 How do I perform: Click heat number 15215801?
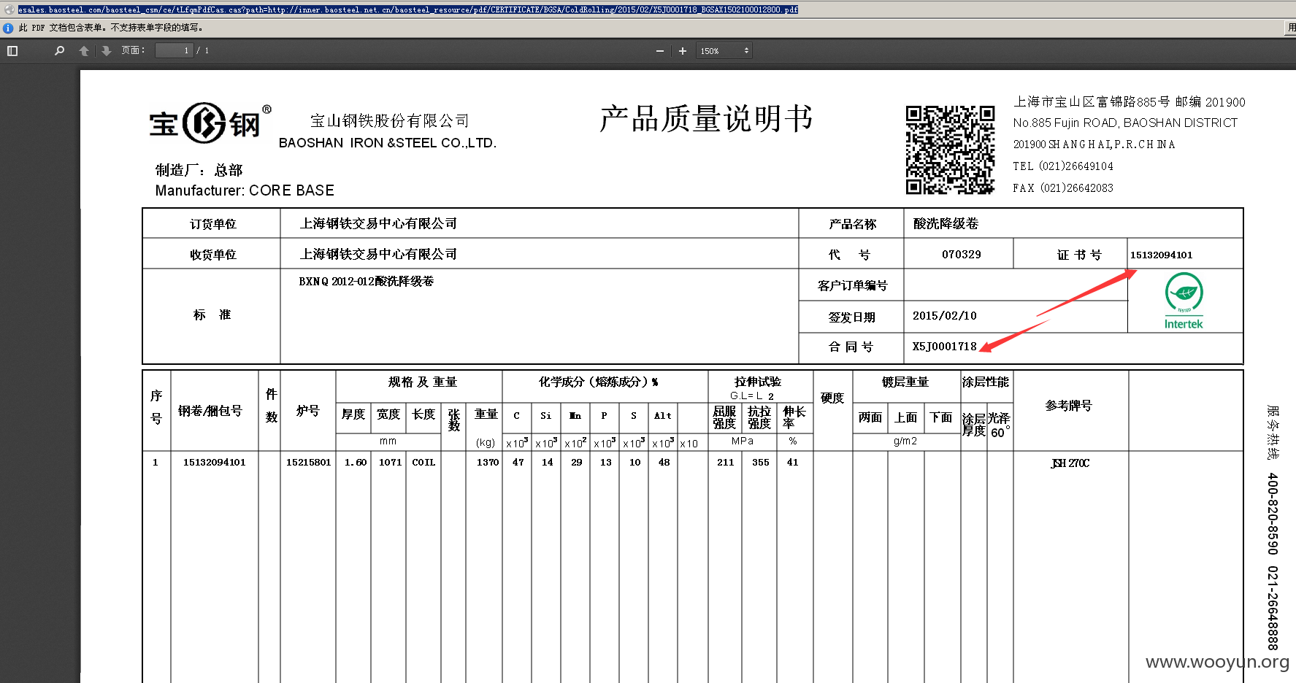tap(308, 463)
